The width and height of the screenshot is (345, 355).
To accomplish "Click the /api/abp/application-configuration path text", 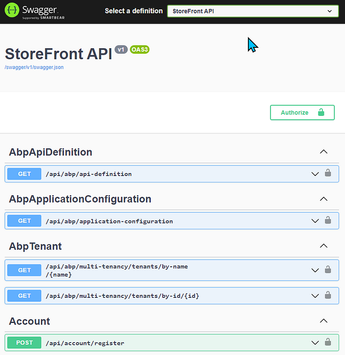I will click(x=109, y=221).
